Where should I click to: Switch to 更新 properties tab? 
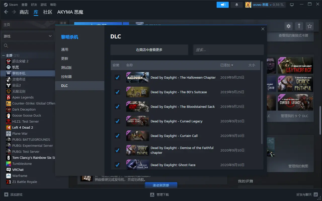80,59
